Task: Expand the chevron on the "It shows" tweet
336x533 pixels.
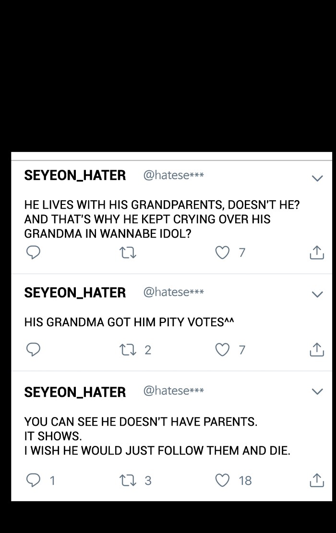Action: 317,392
